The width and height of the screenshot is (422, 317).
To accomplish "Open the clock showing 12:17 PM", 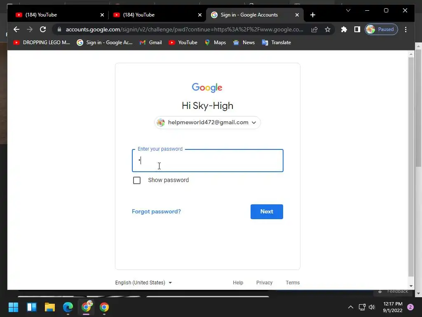I will click(x=393, y=307).
